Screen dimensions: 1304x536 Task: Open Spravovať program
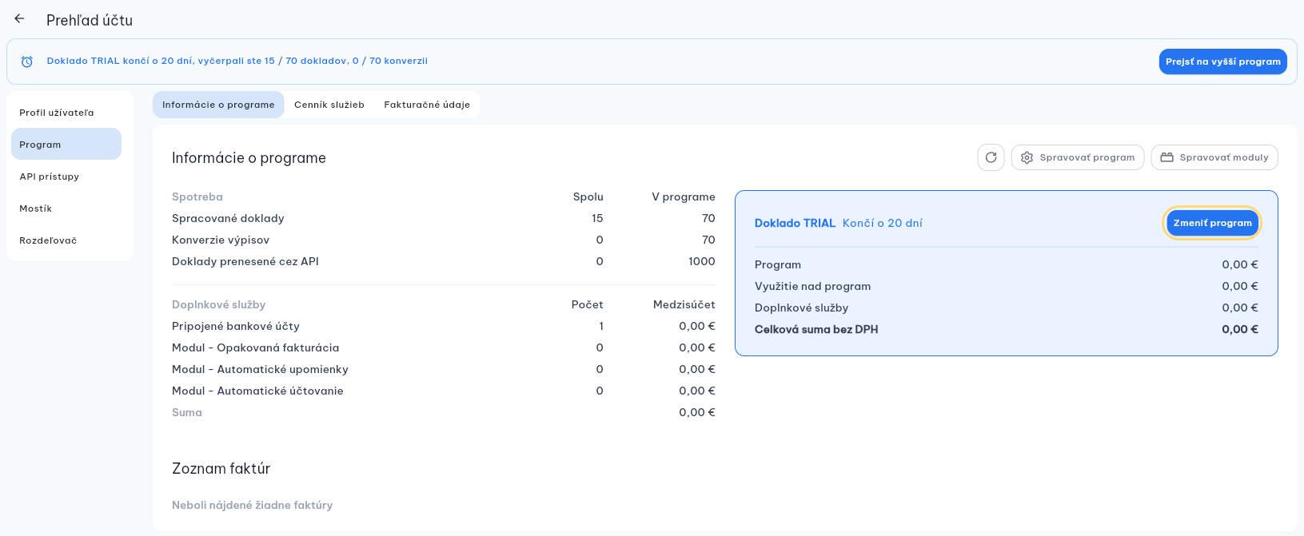[1078, 157]
